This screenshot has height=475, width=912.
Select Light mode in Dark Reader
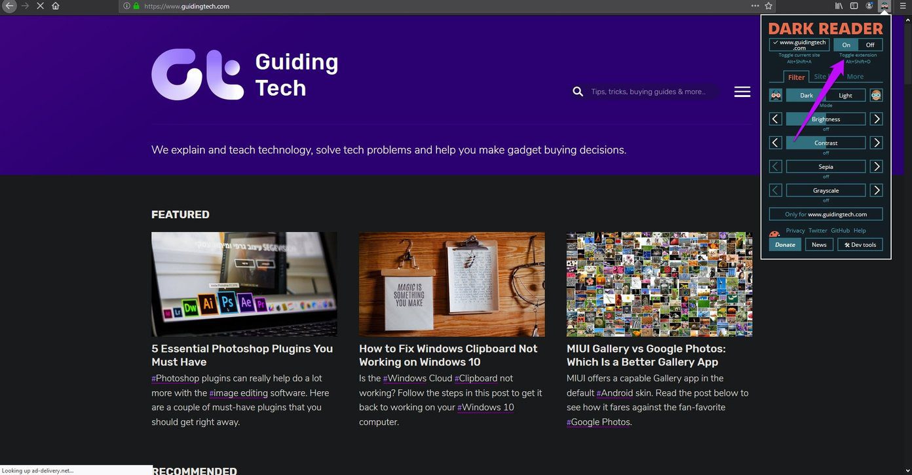(x=846, y=95)
